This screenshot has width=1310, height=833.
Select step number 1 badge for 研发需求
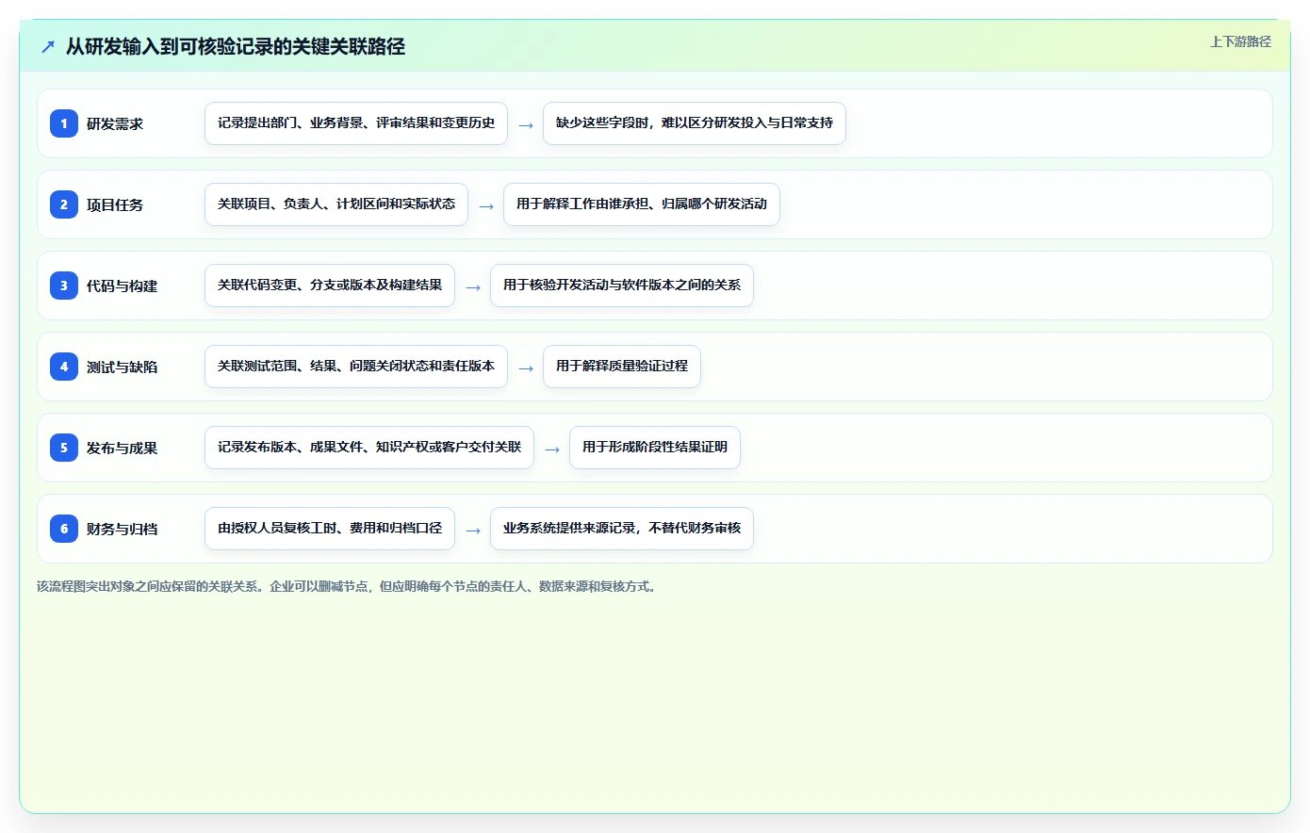tap(64, 123)
